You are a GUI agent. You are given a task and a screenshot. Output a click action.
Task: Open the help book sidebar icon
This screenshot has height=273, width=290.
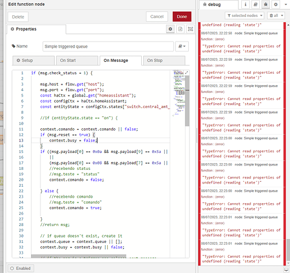256,4
